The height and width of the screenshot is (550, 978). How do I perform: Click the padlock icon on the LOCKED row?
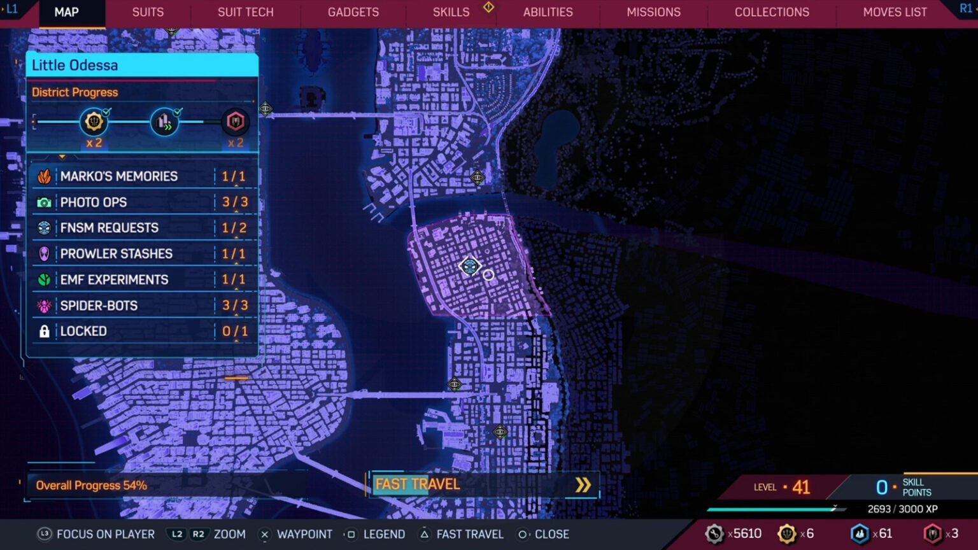(44, 331)
